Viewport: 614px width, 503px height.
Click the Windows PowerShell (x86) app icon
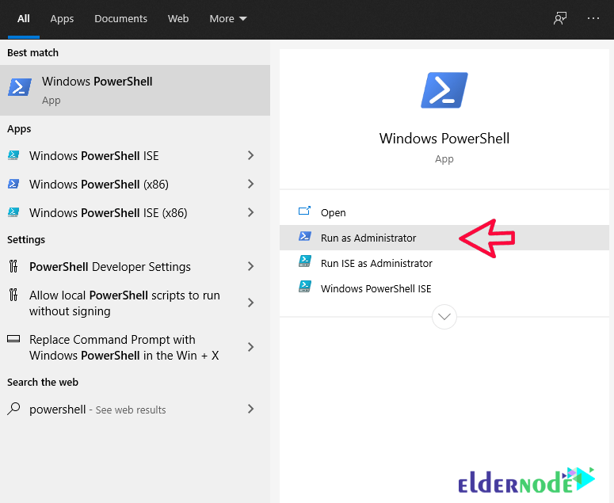[x=13, y=184]
